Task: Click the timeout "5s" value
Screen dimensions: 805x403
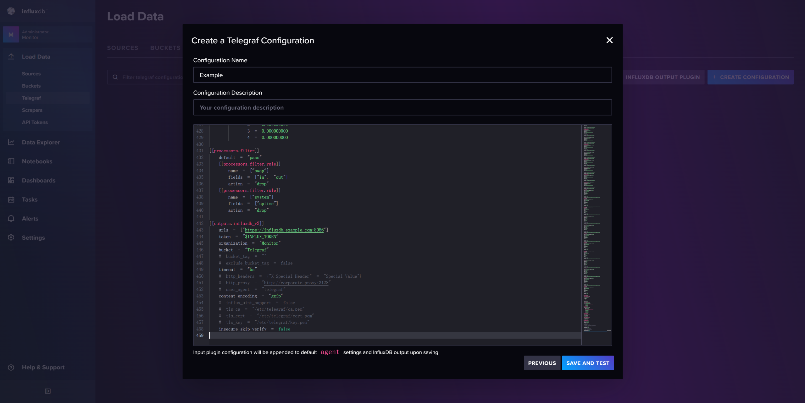Action: (x=252, y=270)
